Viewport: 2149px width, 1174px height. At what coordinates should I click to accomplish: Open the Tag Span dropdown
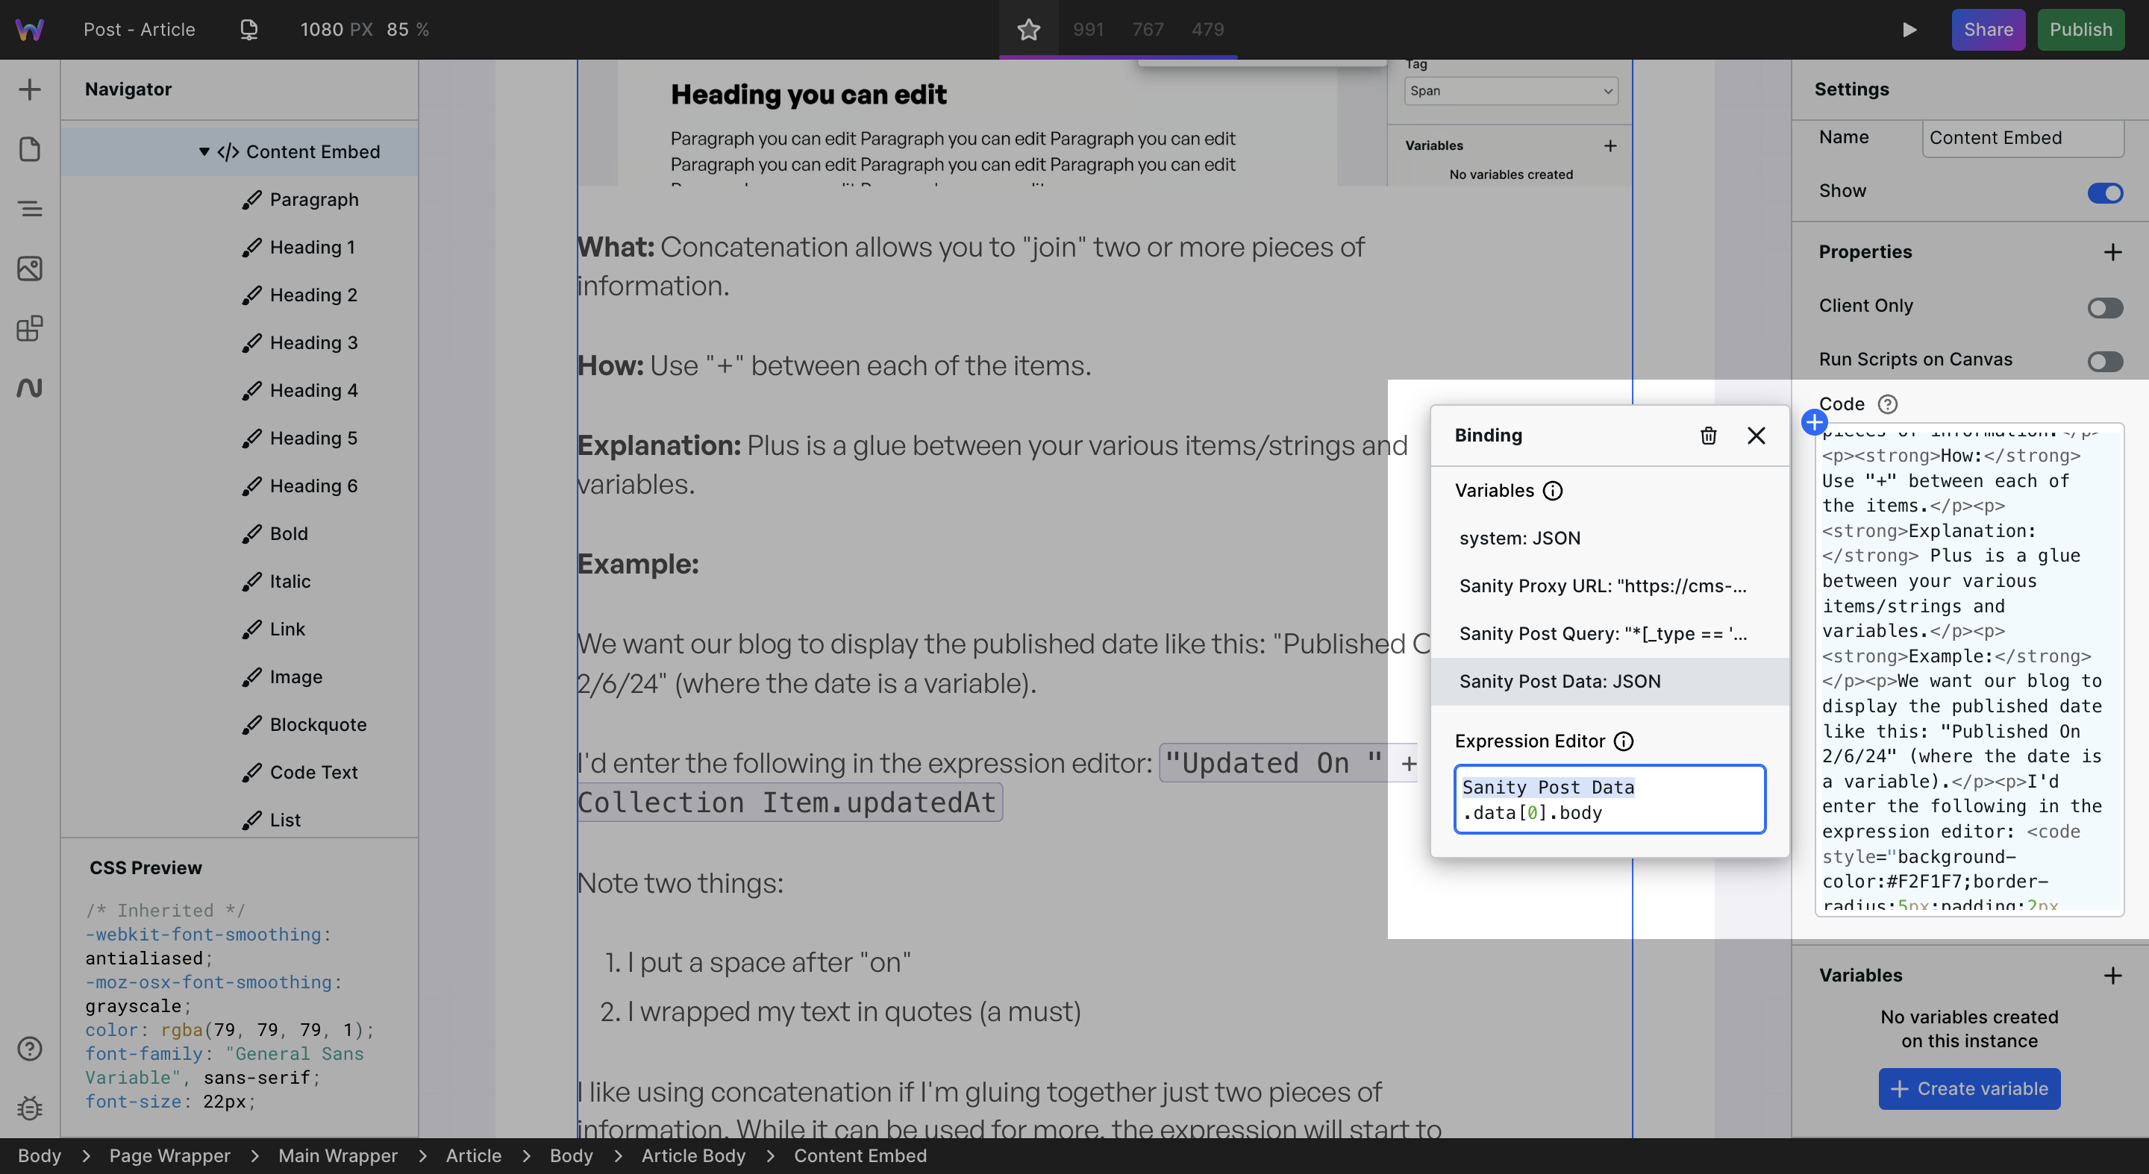tap(1510, 91)
